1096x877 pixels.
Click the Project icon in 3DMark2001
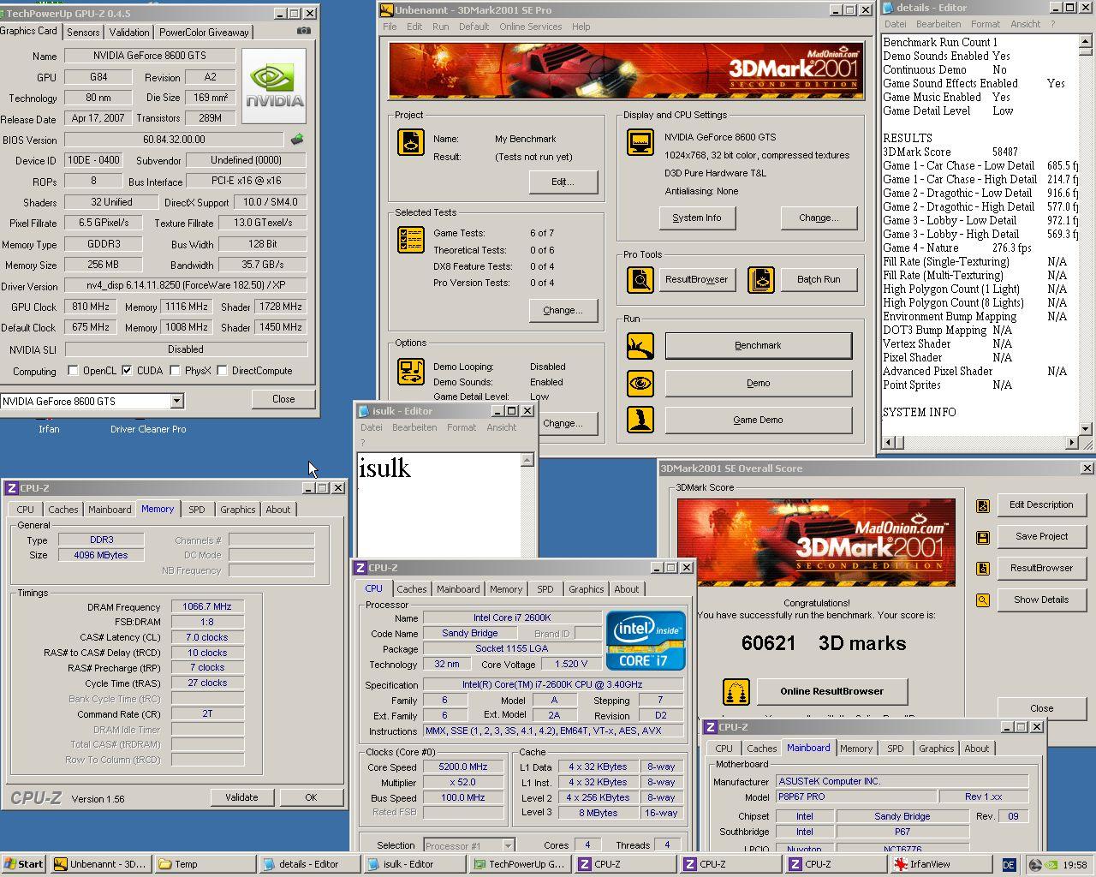click(x=411, y=142)
